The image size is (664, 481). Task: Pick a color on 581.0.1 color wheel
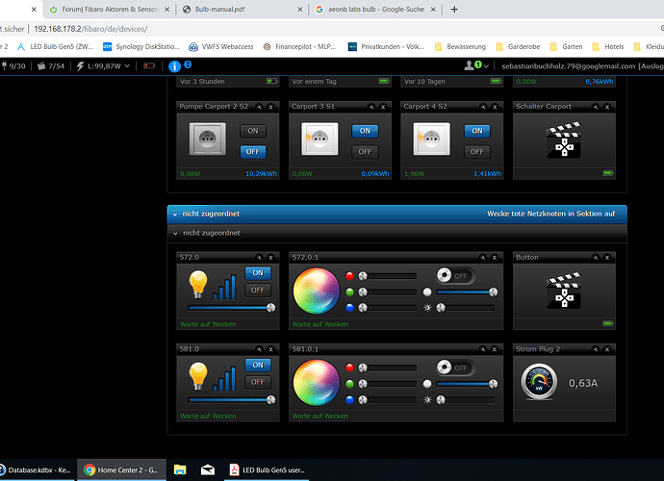[x=317, y=383]
